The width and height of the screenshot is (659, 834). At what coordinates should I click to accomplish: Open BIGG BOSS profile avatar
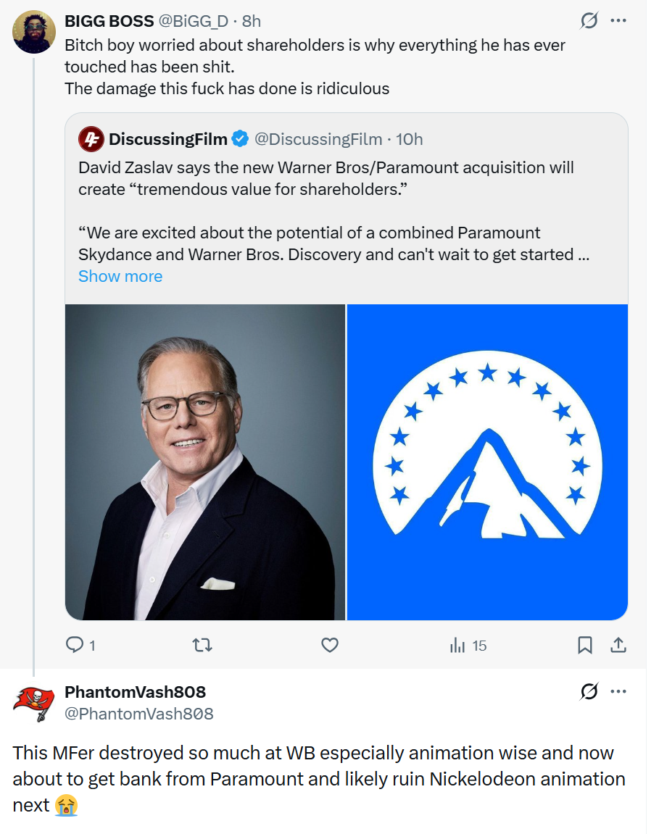coord(34,32)
